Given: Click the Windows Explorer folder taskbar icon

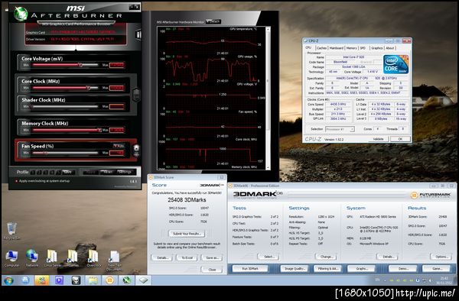Looking at the screenshot, I should tap(93, 280).
